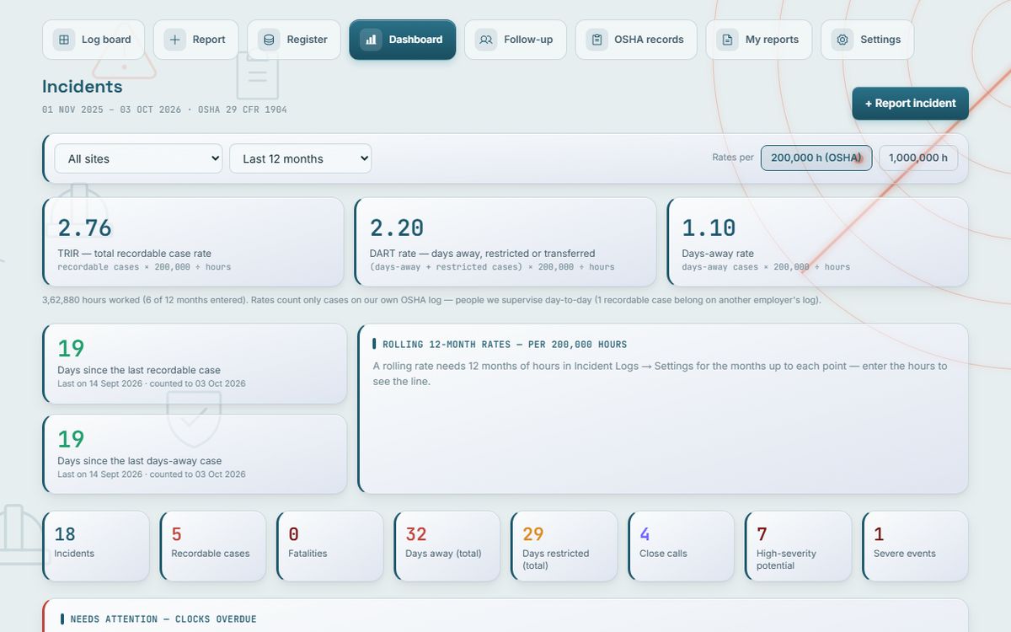Click the 7 High-severity potential tile

(799, 546)
